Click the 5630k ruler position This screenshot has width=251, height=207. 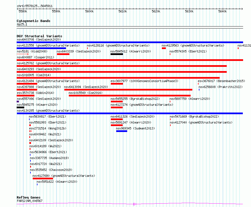point(189,11)
